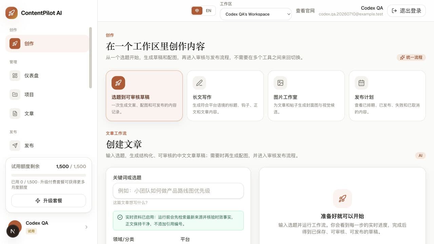Click the 文章 document icon
The image size is (434, 244).
click(x=15, y=114)
